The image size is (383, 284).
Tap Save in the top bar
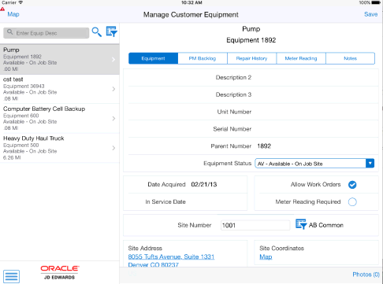click(371, 14)
